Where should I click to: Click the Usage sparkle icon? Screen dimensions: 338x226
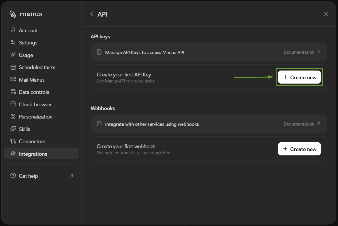13,55
